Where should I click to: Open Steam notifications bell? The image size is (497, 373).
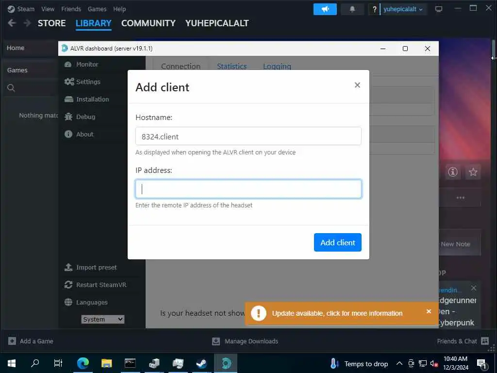pyautogui.click(x=352, y=9)
